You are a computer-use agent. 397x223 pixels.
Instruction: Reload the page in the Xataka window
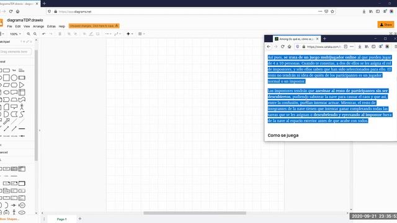(x=283, y=46)
